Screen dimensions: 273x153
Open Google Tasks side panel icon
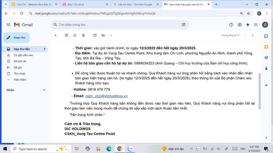coord(266,58)
